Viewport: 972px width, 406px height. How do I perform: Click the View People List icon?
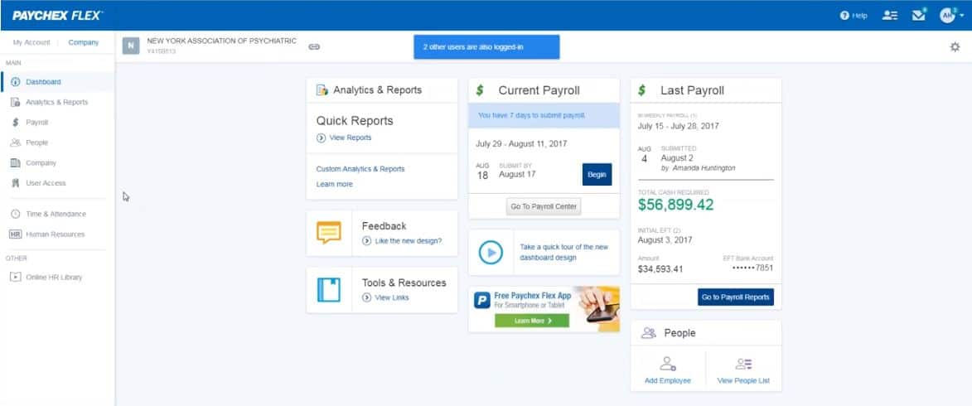click(743, 364)
